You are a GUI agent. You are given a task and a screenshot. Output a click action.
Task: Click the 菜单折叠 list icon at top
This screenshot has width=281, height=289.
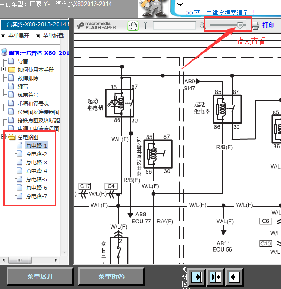tap(37, 36)
